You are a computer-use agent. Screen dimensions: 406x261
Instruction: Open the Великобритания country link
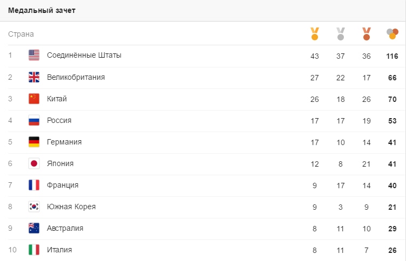(x=76, y=77)
